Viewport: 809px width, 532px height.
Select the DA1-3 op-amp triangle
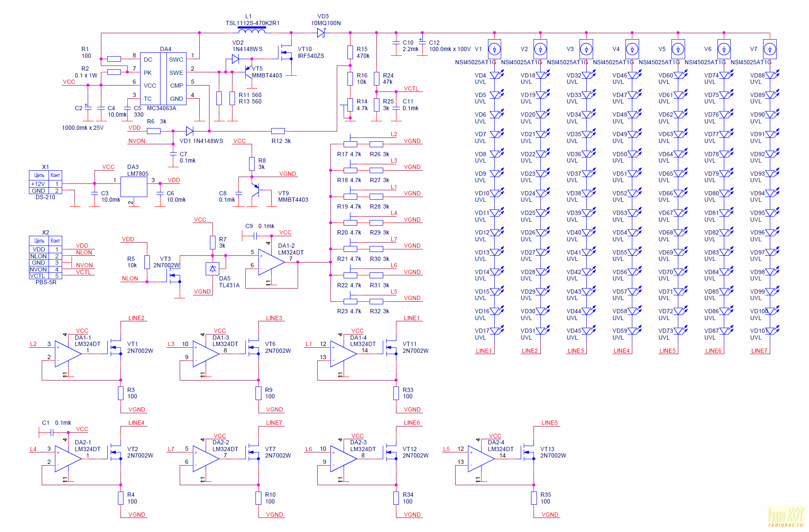point(206,354)
